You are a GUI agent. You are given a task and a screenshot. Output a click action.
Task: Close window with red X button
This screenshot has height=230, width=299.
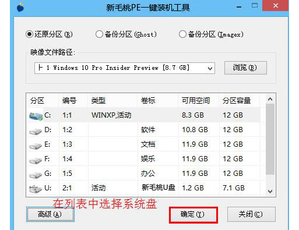point(275,6)
